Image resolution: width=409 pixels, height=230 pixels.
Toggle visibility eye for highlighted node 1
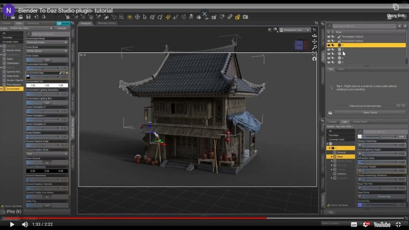tap(329, 45)
